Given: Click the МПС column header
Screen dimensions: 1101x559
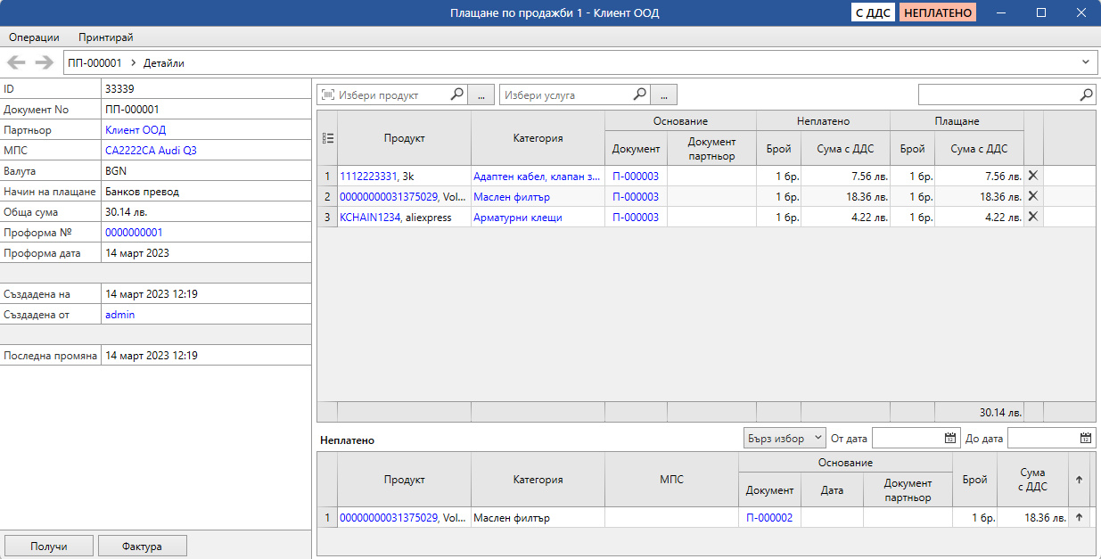Looking at the screenshot, I should 671,480.
